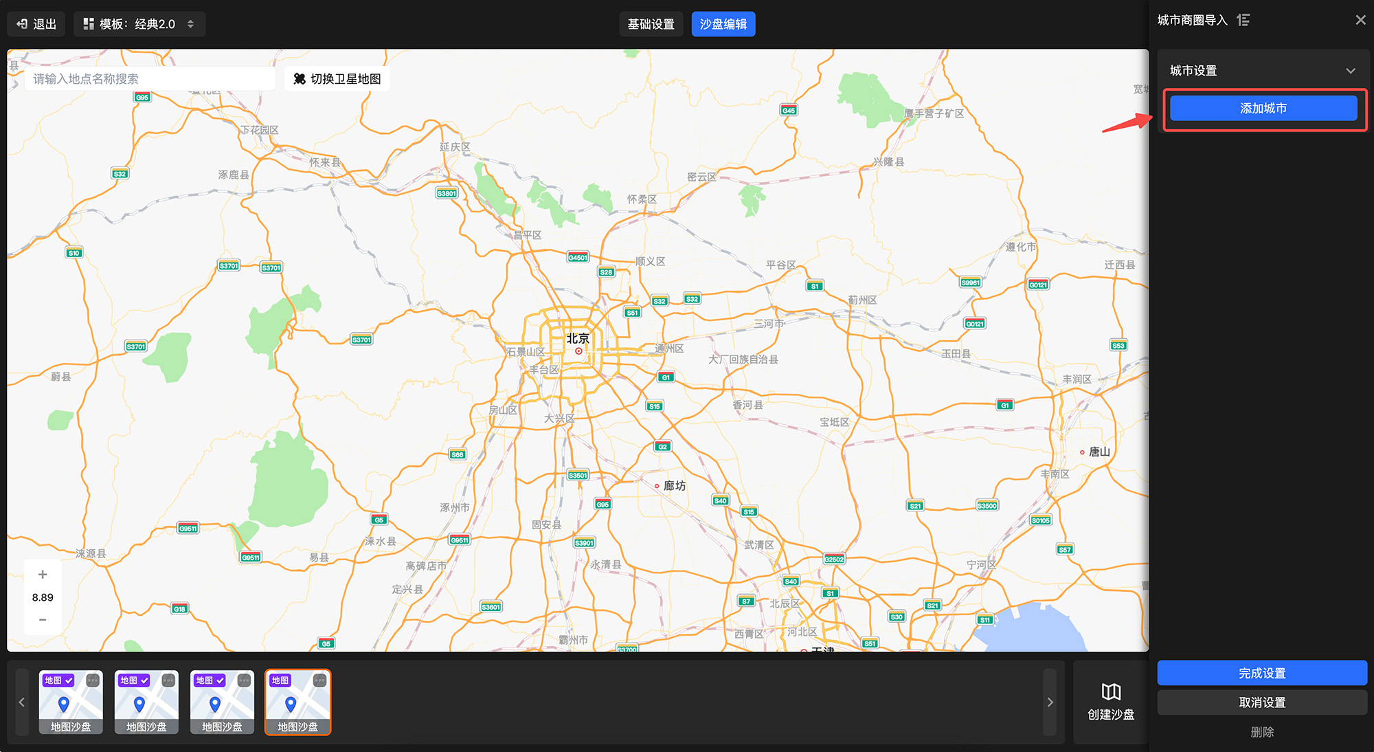Open more options on first 地图沙盘 thumbnail
This screenshot has height=752, width=1374.
click(93, 681)
